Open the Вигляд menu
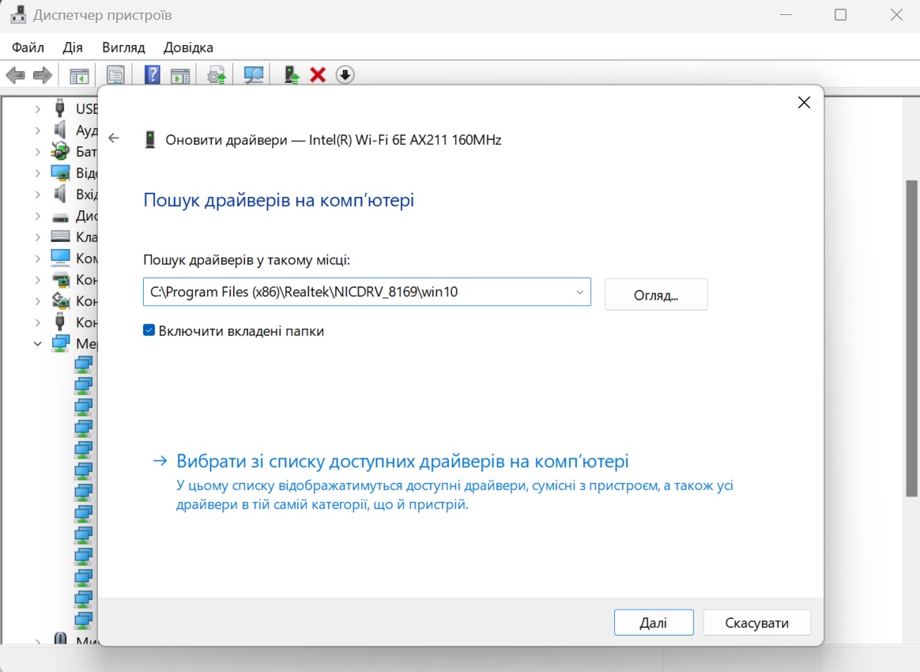This screenshot has width=920, height=672. pyautogui.click(x=123, y=47)
